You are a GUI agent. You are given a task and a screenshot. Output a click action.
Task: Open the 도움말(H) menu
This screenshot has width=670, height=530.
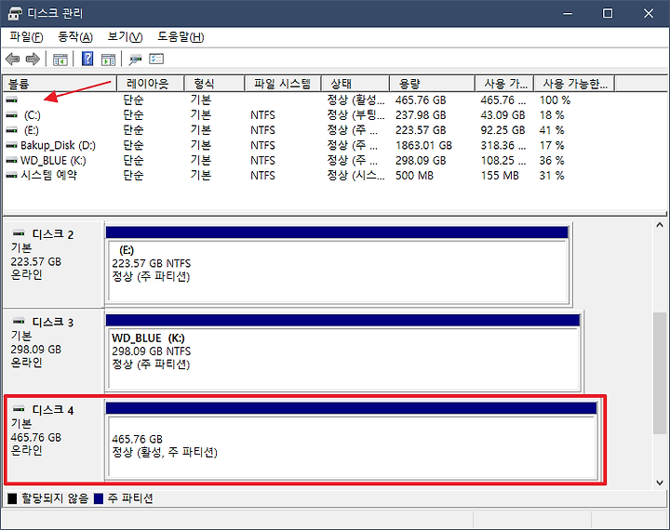(x=181, y=37)
